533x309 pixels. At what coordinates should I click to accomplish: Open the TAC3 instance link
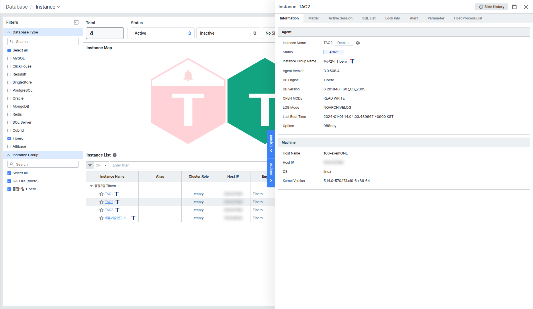click(109, 210)
